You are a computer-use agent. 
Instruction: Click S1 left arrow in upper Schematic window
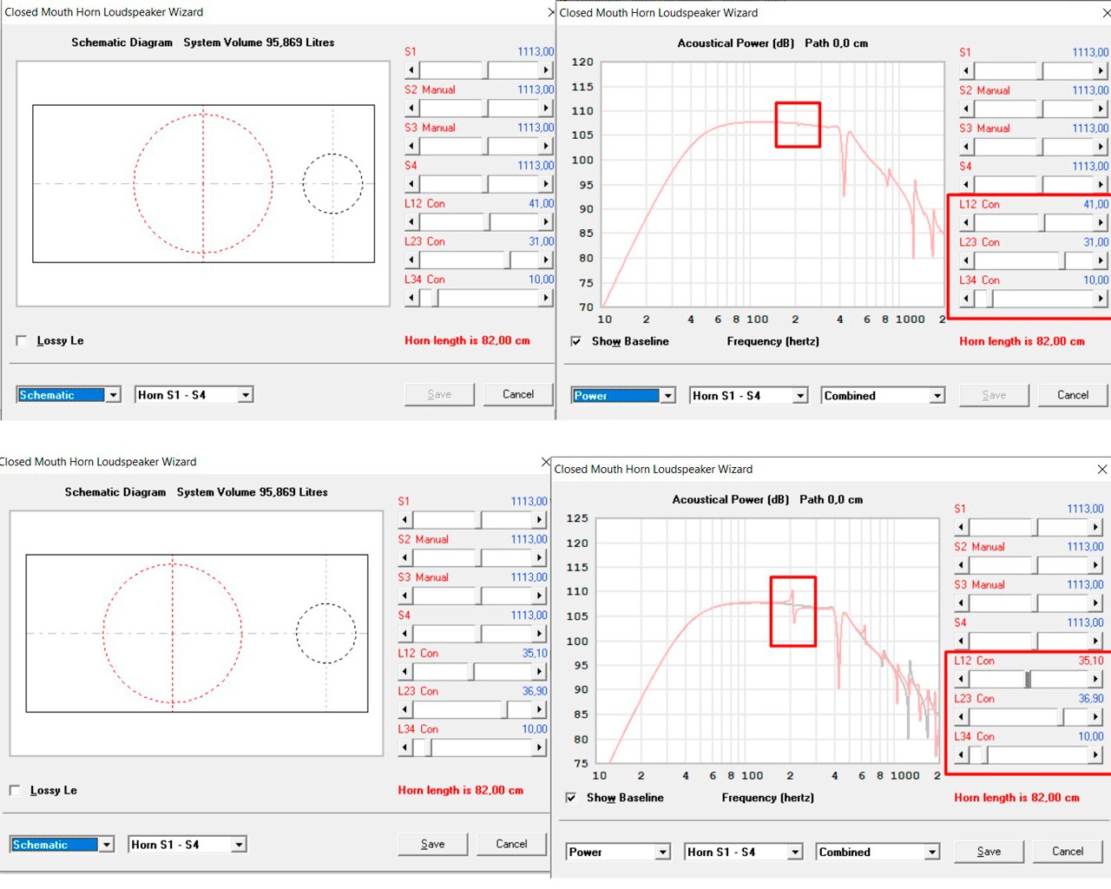411,70
